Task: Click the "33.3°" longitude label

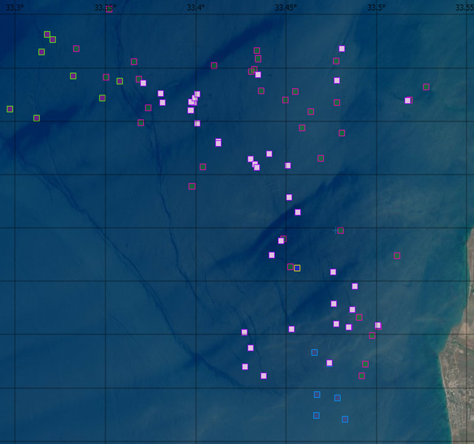Action: tap(15, 8)
